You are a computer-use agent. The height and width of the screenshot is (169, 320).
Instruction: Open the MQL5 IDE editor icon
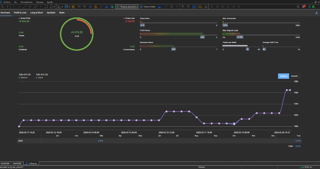[90, 7]
